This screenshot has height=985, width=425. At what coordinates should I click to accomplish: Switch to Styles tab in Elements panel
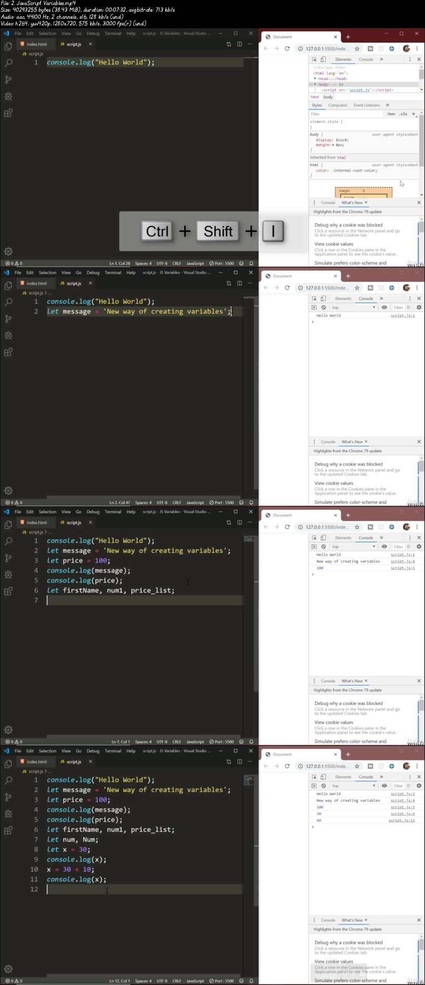click(317, 105)
